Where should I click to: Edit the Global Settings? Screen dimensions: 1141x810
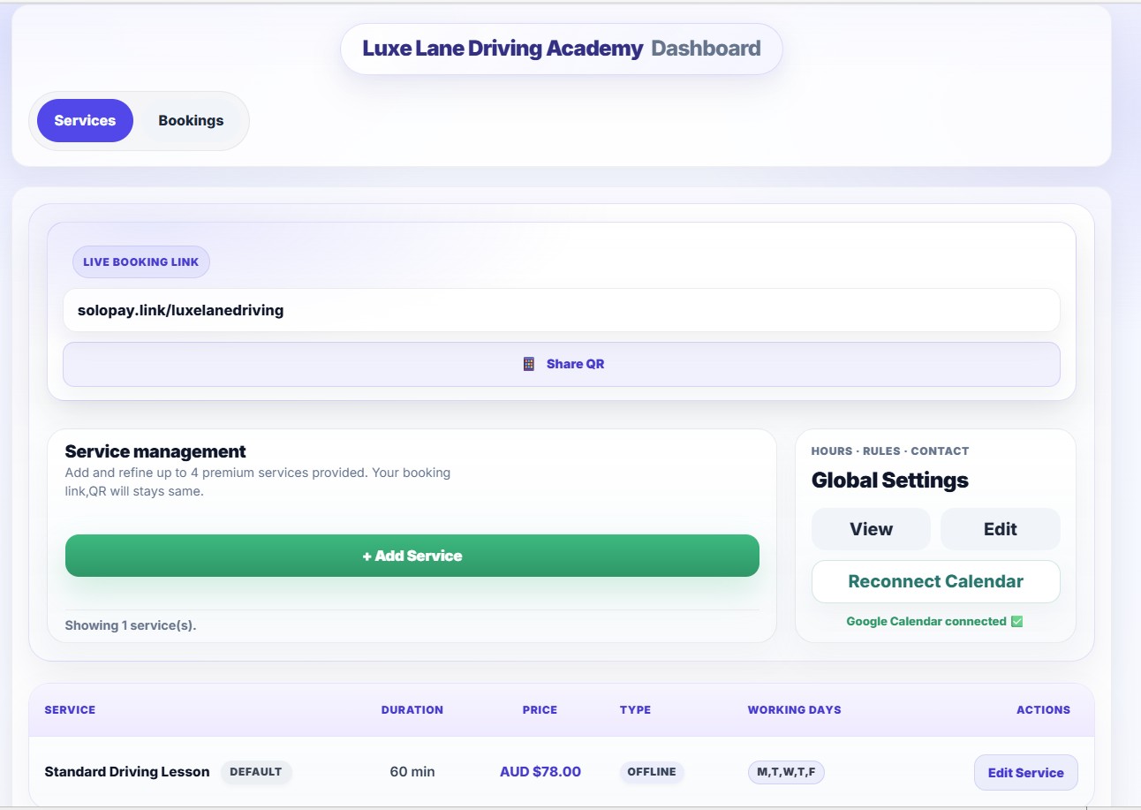tap(1000, 528)
